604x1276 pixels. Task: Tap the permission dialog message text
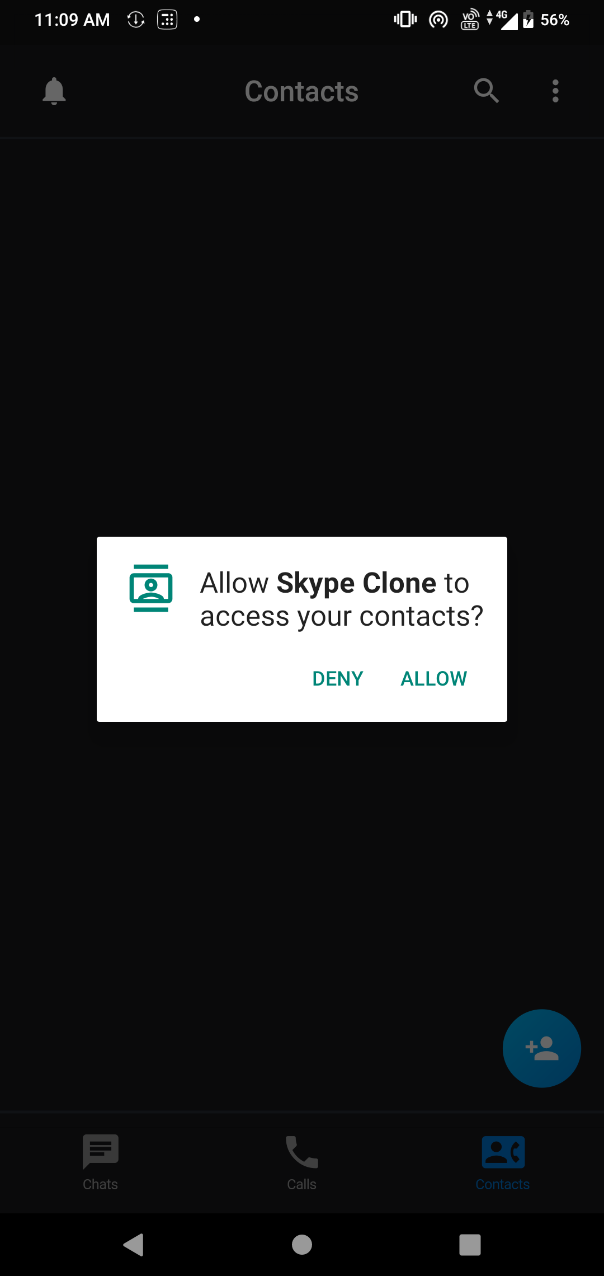pos(342,599)
